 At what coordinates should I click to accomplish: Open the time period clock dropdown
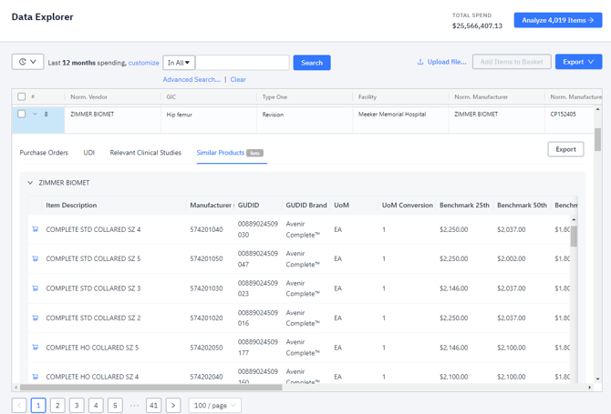point(26,62)
